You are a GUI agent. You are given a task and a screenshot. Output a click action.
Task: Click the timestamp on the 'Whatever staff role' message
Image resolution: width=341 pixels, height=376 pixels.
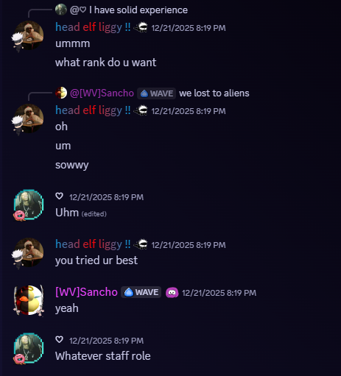pyautogui.click(x=106, y=341)
